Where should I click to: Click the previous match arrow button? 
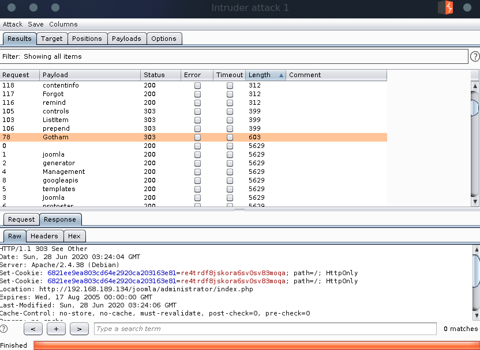point(33,329)
